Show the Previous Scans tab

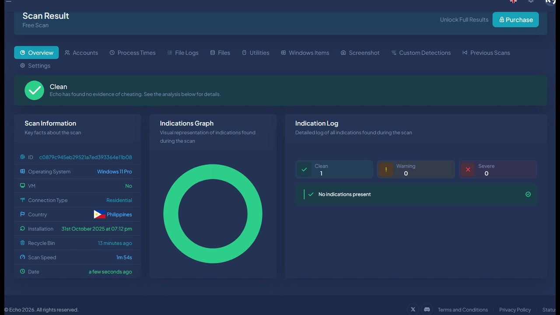(x=486, y=52)
